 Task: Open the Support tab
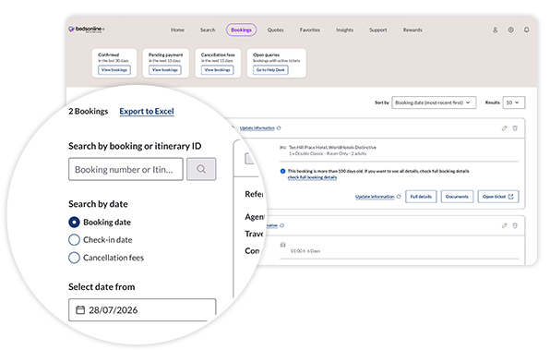[x=378, y=30]
